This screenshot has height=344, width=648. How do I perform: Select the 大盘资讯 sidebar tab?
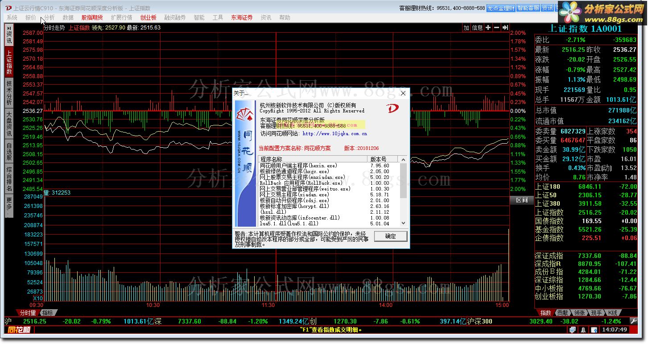click(9, 124)
